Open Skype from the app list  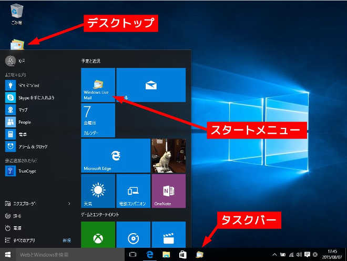pos(37,98)
